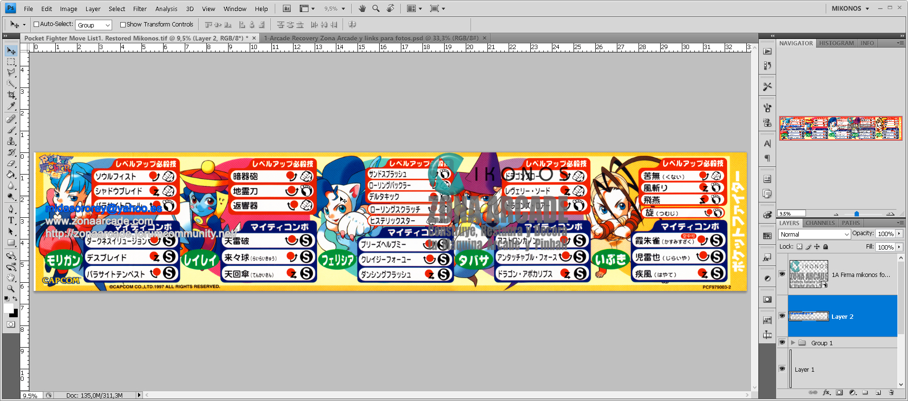The height and width of the screenshot is (401, 908).
Task: Create a new layer from Layers panel
Action: click(878, 392)
